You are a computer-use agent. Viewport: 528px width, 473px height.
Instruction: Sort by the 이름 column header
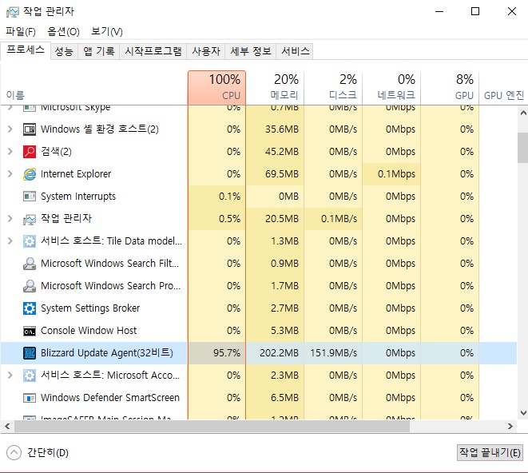tap(93, 88)
